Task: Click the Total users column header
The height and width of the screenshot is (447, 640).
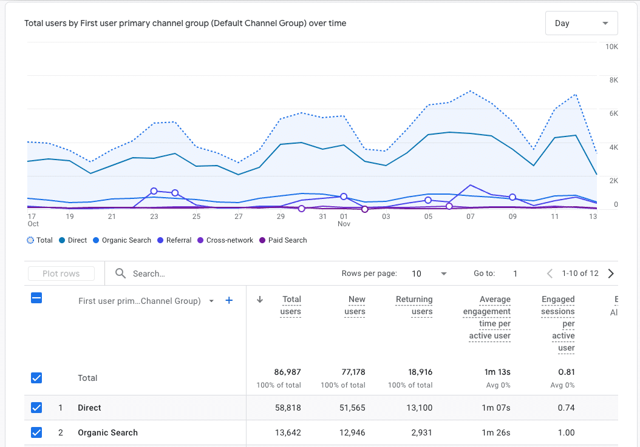Action: tap(291, 305)
